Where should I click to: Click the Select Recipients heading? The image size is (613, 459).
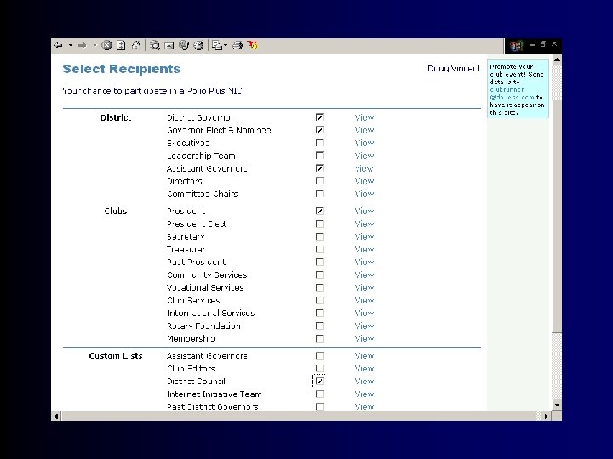pos(122,69)
